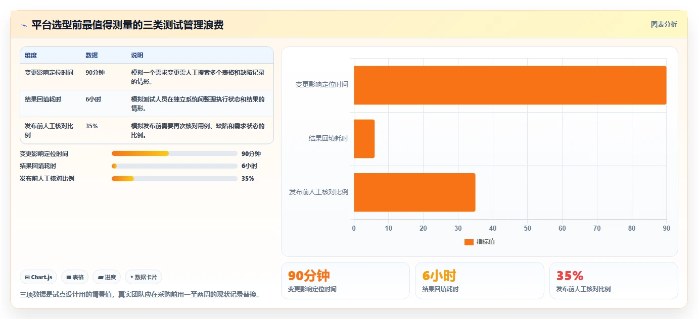The width and height of the screenshot is (698, 319).
Task: Click chart y-axis label 变更影响定位时间
Action: [x=322, y=85]
